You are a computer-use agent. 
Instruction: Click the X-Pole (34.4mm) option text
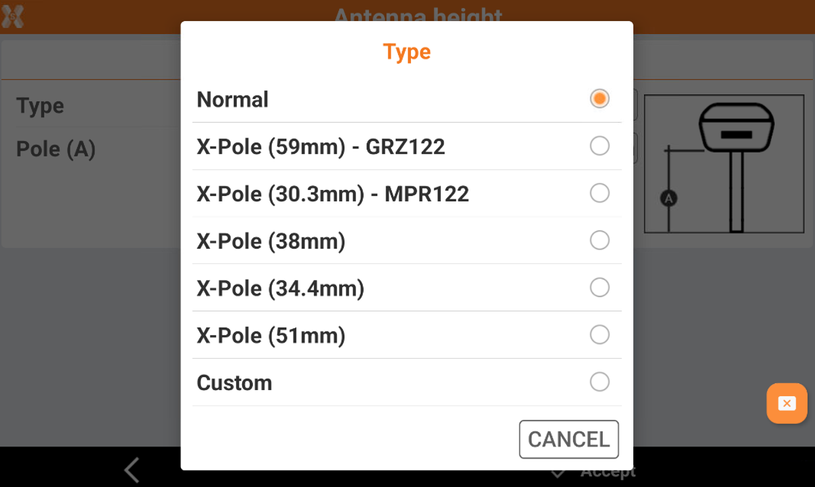click(281, 289)
